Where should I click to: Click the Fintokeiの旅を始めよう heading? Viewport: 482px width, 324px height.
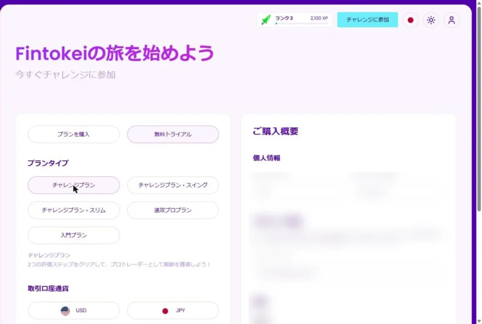point(115,53)
